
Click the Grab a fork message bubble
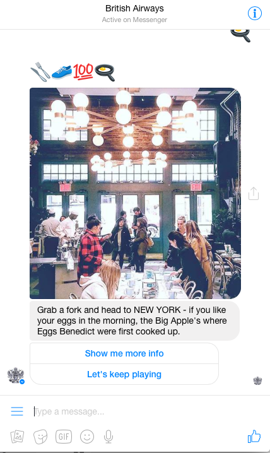coord(134,321)
